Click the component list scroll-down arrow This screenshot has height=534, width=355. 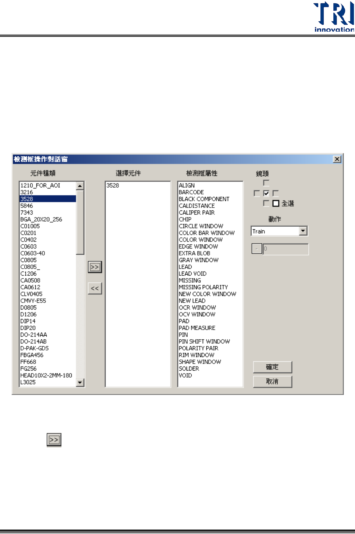[x=80, y=382]
